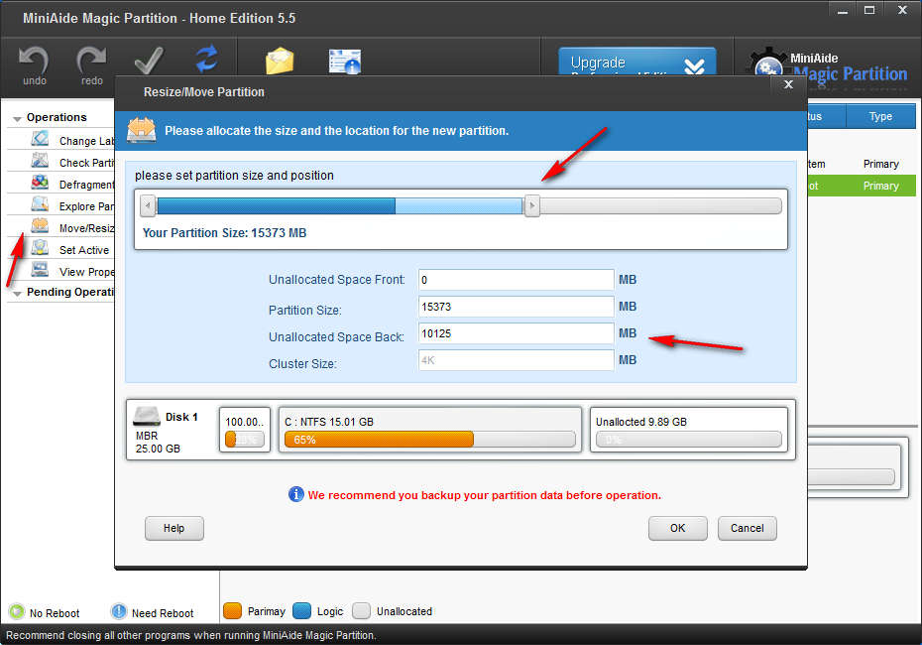
Task: Click the redo arrow icon
Action: pos(92,60)
